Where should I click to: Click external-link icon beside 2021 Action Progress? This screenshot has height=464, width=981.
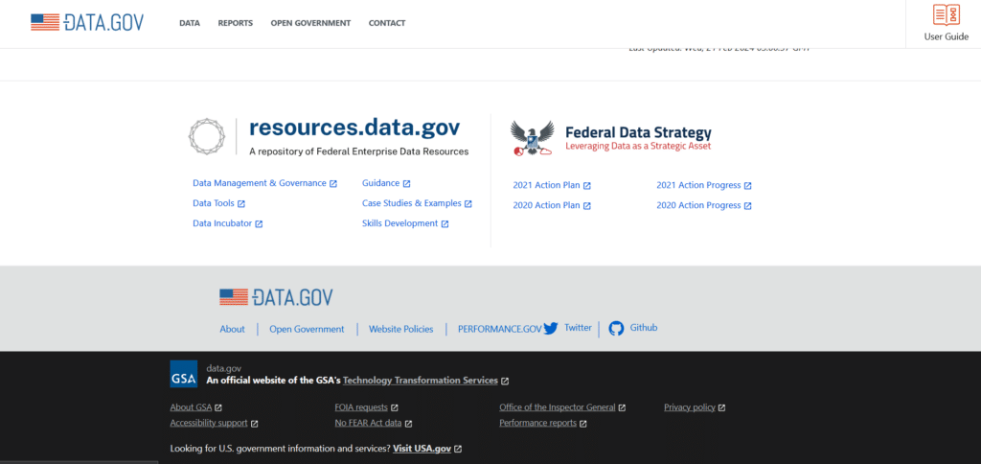click(747, 186)
